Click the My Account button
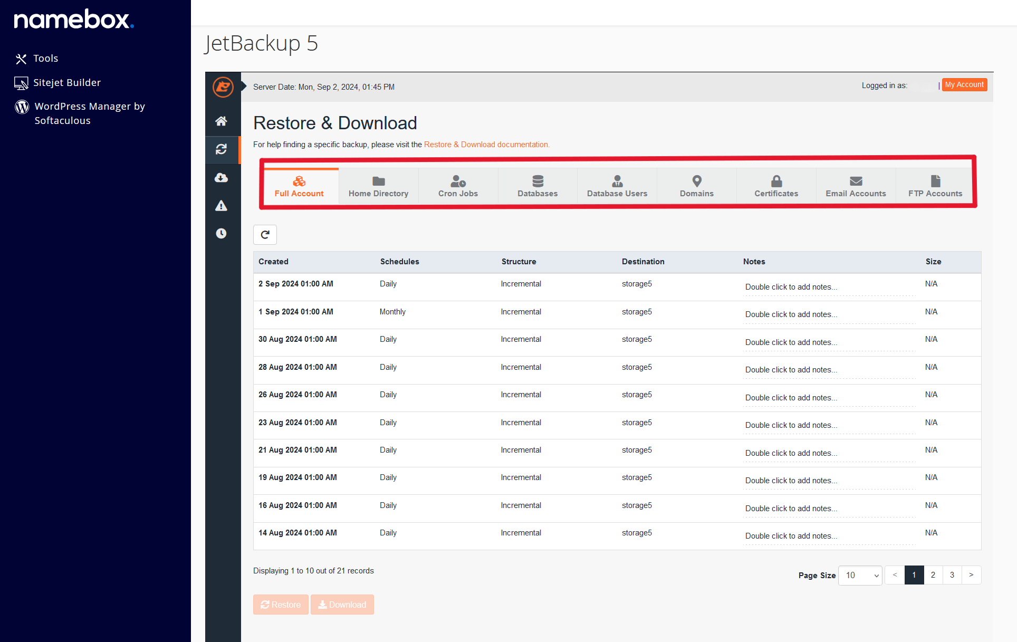Viewport: 1017px width, 642px height. pyautogui.click(x=964, y=85)
